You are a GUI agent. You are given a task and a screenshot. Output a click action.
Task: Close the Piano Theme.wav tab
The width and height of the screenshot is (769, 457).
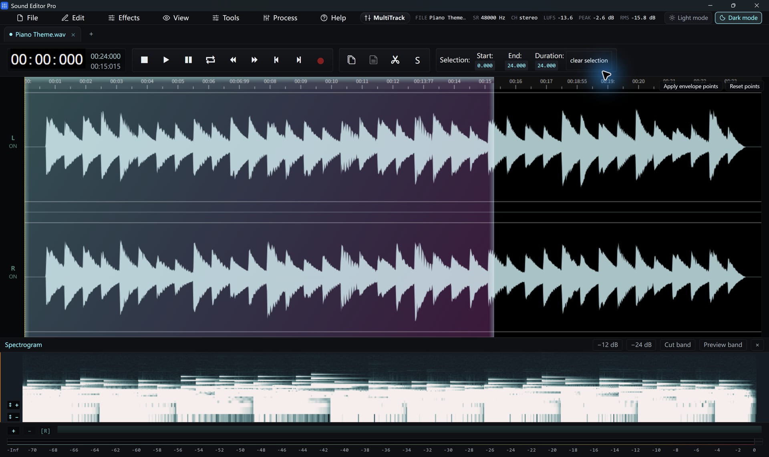[73, 35]
